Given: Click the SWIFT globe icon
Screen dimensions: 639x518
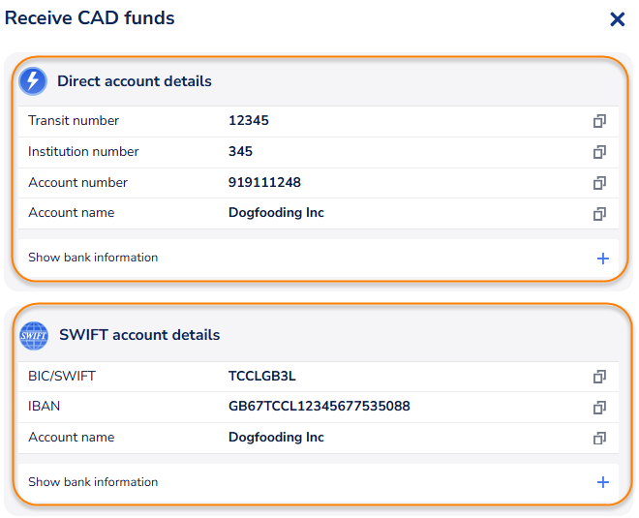Looking at the screenshot, I should click(33, 335).
